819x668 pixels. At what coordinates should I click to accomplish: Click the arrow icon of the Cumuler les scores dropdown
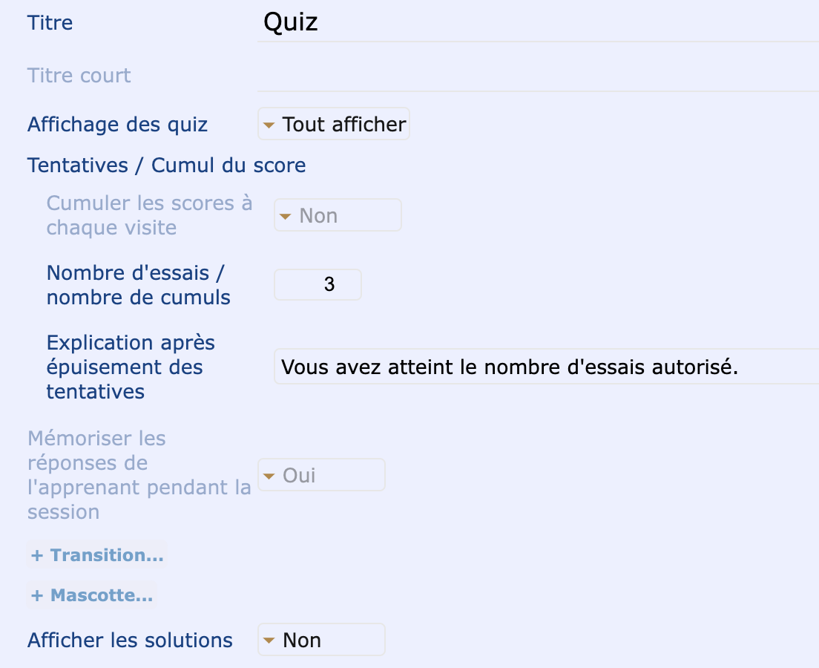(x=285, y=216)
